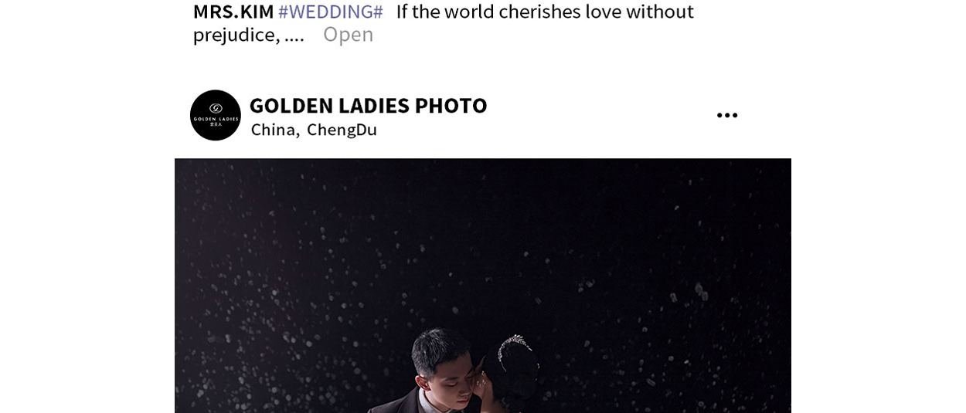
Task: Select the China, ChengDu location label
Action: coord(314,130)
